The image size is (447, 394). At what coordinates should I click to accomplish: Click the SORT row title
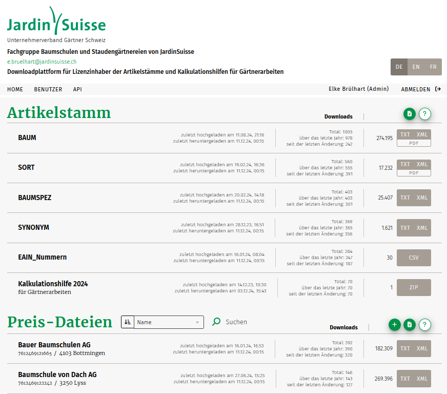pos(26,167)
